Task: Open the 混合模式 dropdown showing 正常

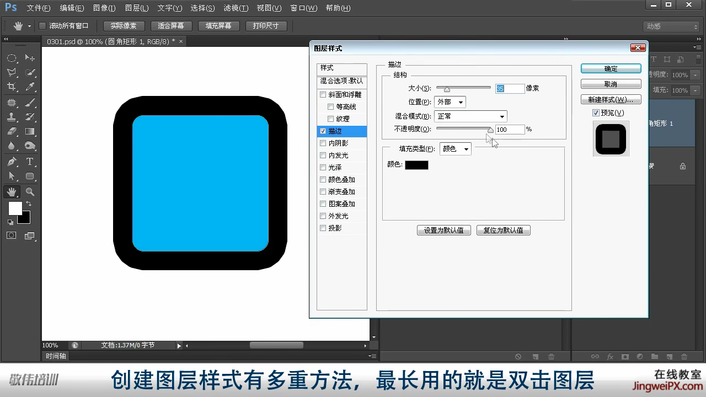Action: [x=470, y=116]
